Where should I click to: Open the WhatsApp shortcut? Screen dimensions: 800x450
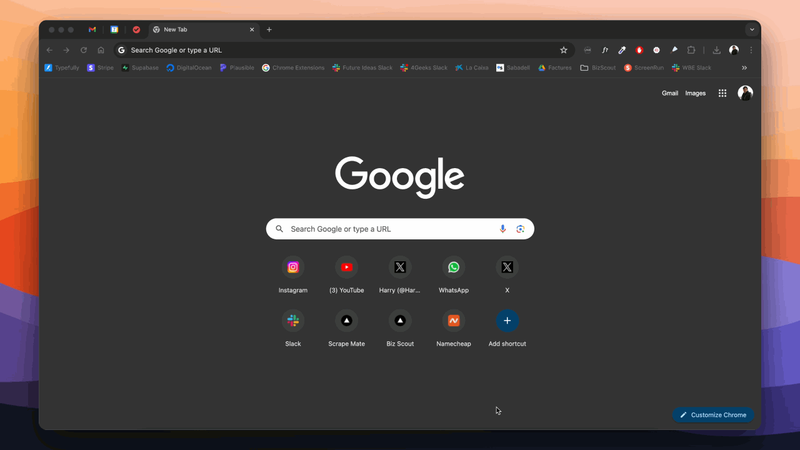pos(454,275)
